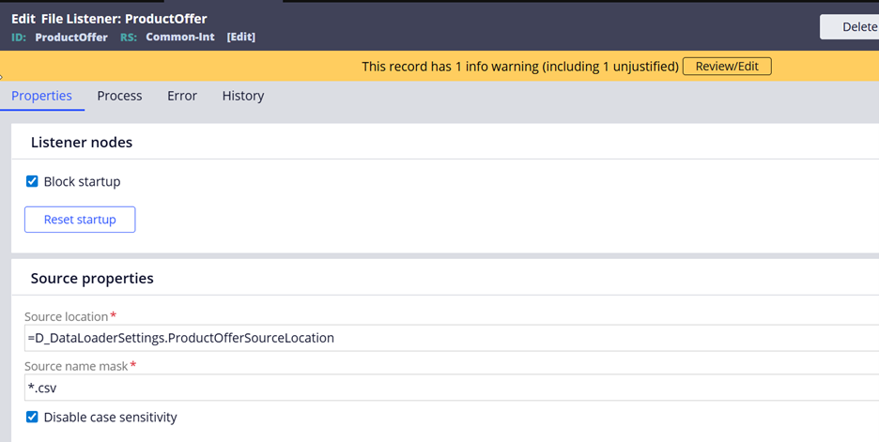
Task: Uncheck the Disable case sensitivity checkbox
Action: (32, 417)
